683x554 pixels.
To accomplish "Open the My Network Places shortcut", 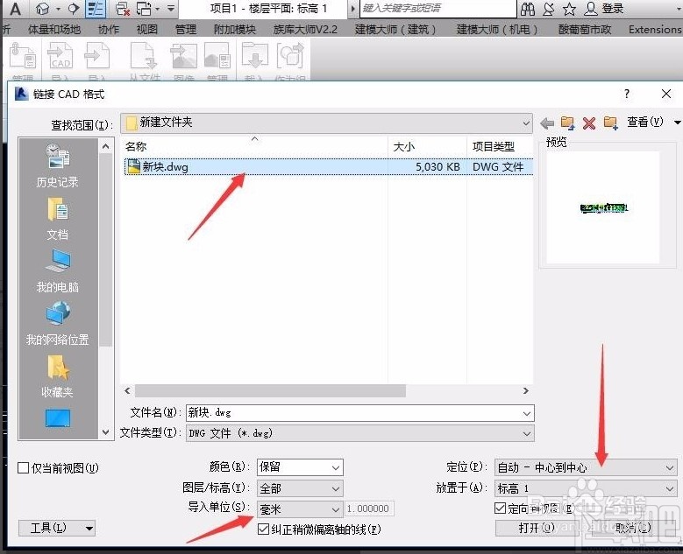I will click(58, 324).
